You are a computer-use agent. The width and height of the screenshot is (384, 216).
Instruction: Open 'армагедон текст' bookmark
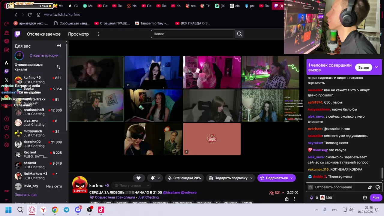(x=31, y=23)
